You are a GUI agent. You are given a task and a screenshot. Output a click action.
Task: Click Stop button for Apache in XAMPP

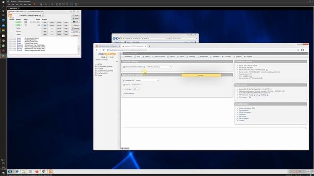coord(45,22)
